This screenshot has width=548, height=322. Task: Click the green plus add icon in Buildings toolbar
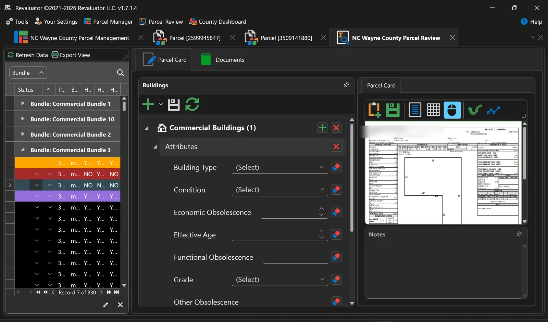(x=148, y=104)
